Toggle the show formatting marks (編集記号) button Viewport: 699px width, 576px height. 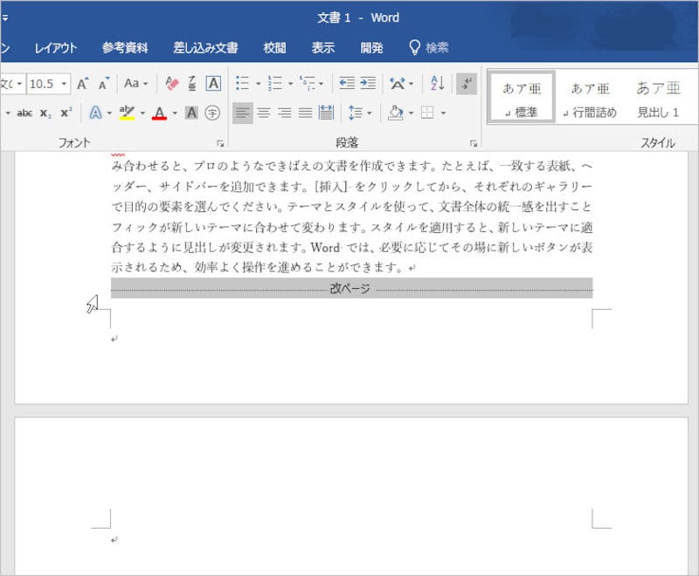coord(467,84)
